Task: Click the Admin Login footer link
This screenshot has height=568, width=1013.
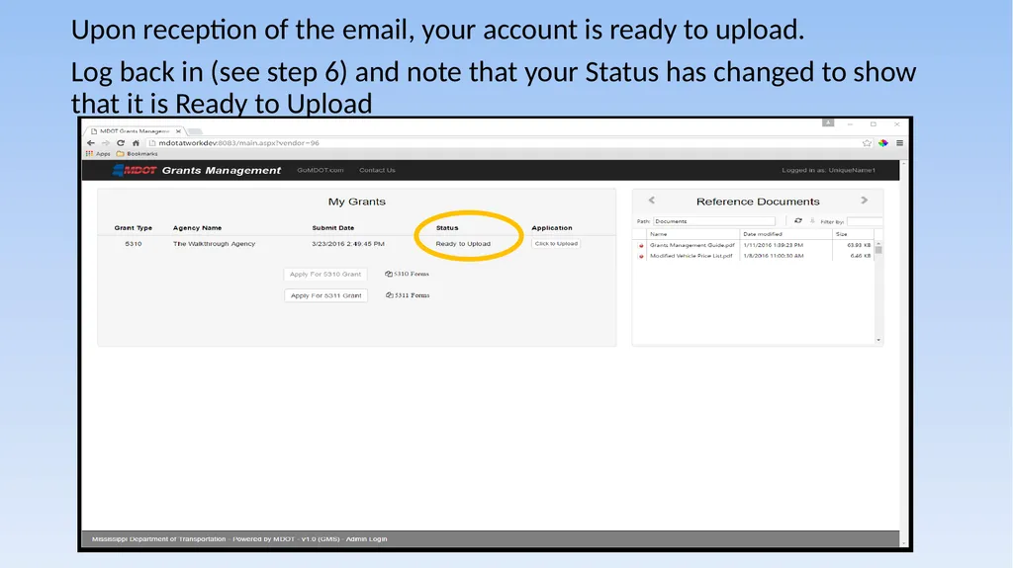Action: coord(366,539)
